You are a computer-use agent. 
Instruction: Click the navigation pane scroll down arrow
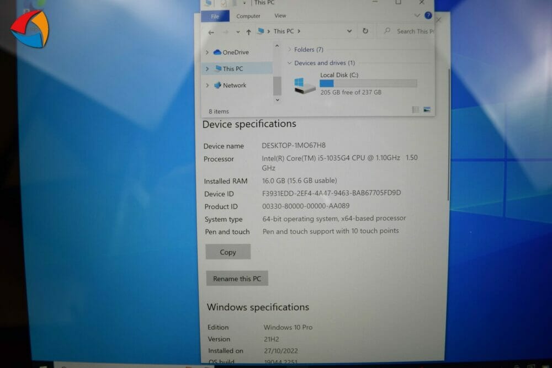(278, 100)
